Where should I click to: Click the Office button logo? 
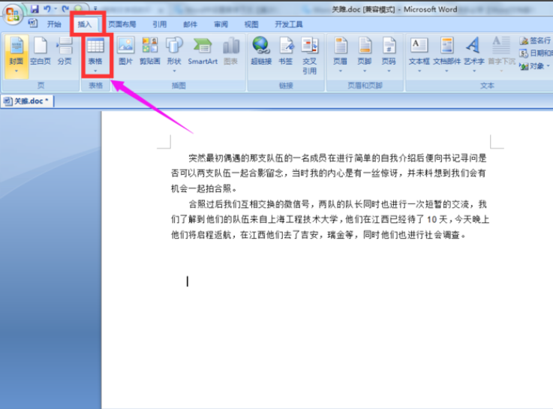[x=12, y=14]
